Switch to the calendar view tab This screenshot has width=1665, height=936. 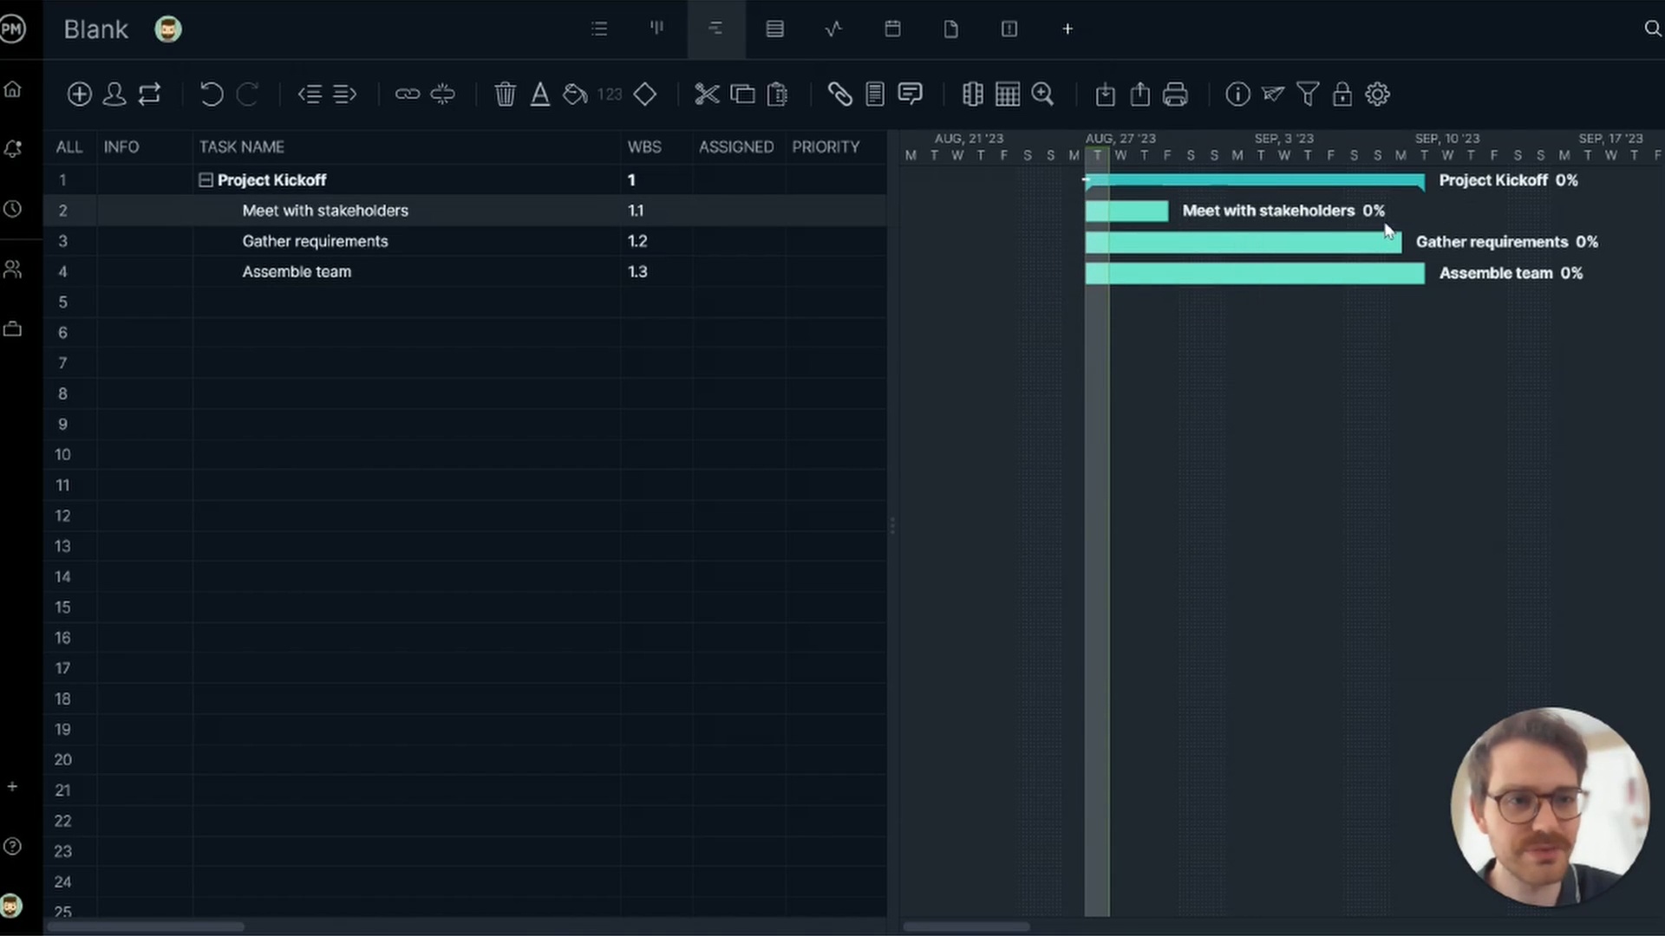tap(892, 29)
